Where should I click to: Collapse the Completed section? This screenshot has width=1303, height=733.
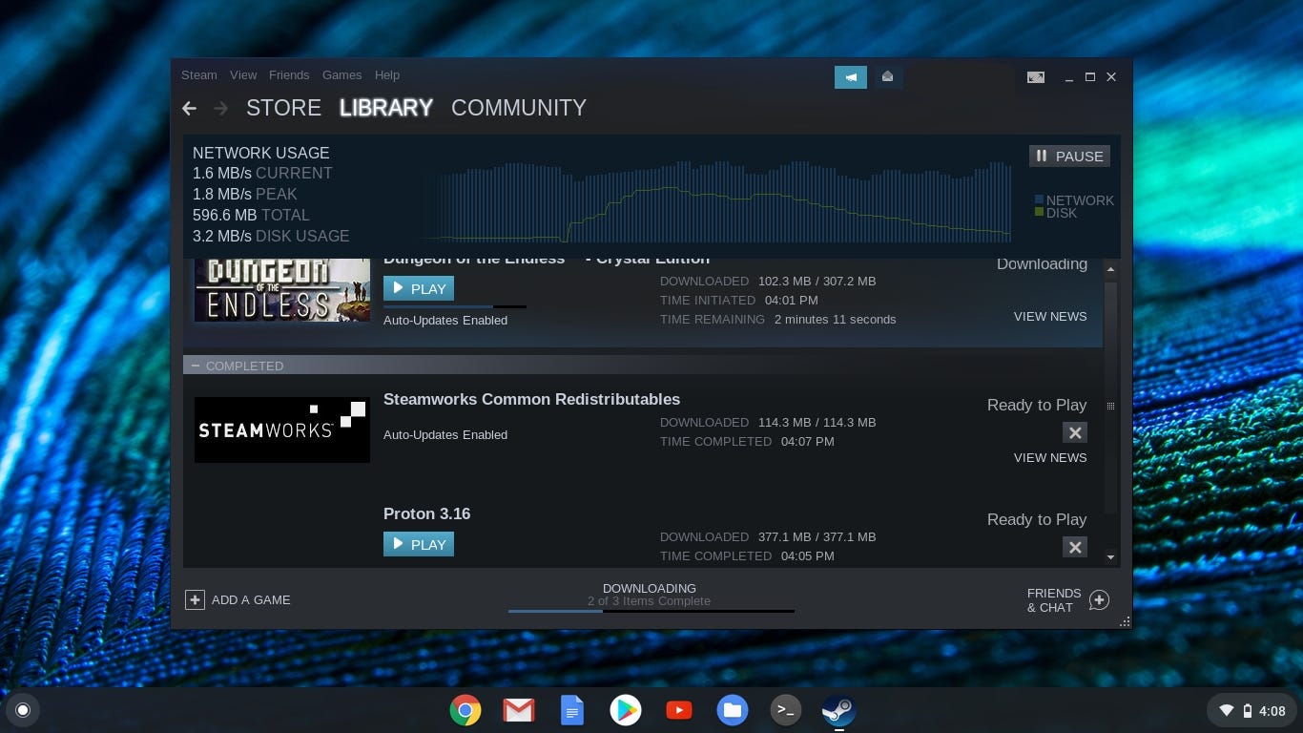(196, 366)
